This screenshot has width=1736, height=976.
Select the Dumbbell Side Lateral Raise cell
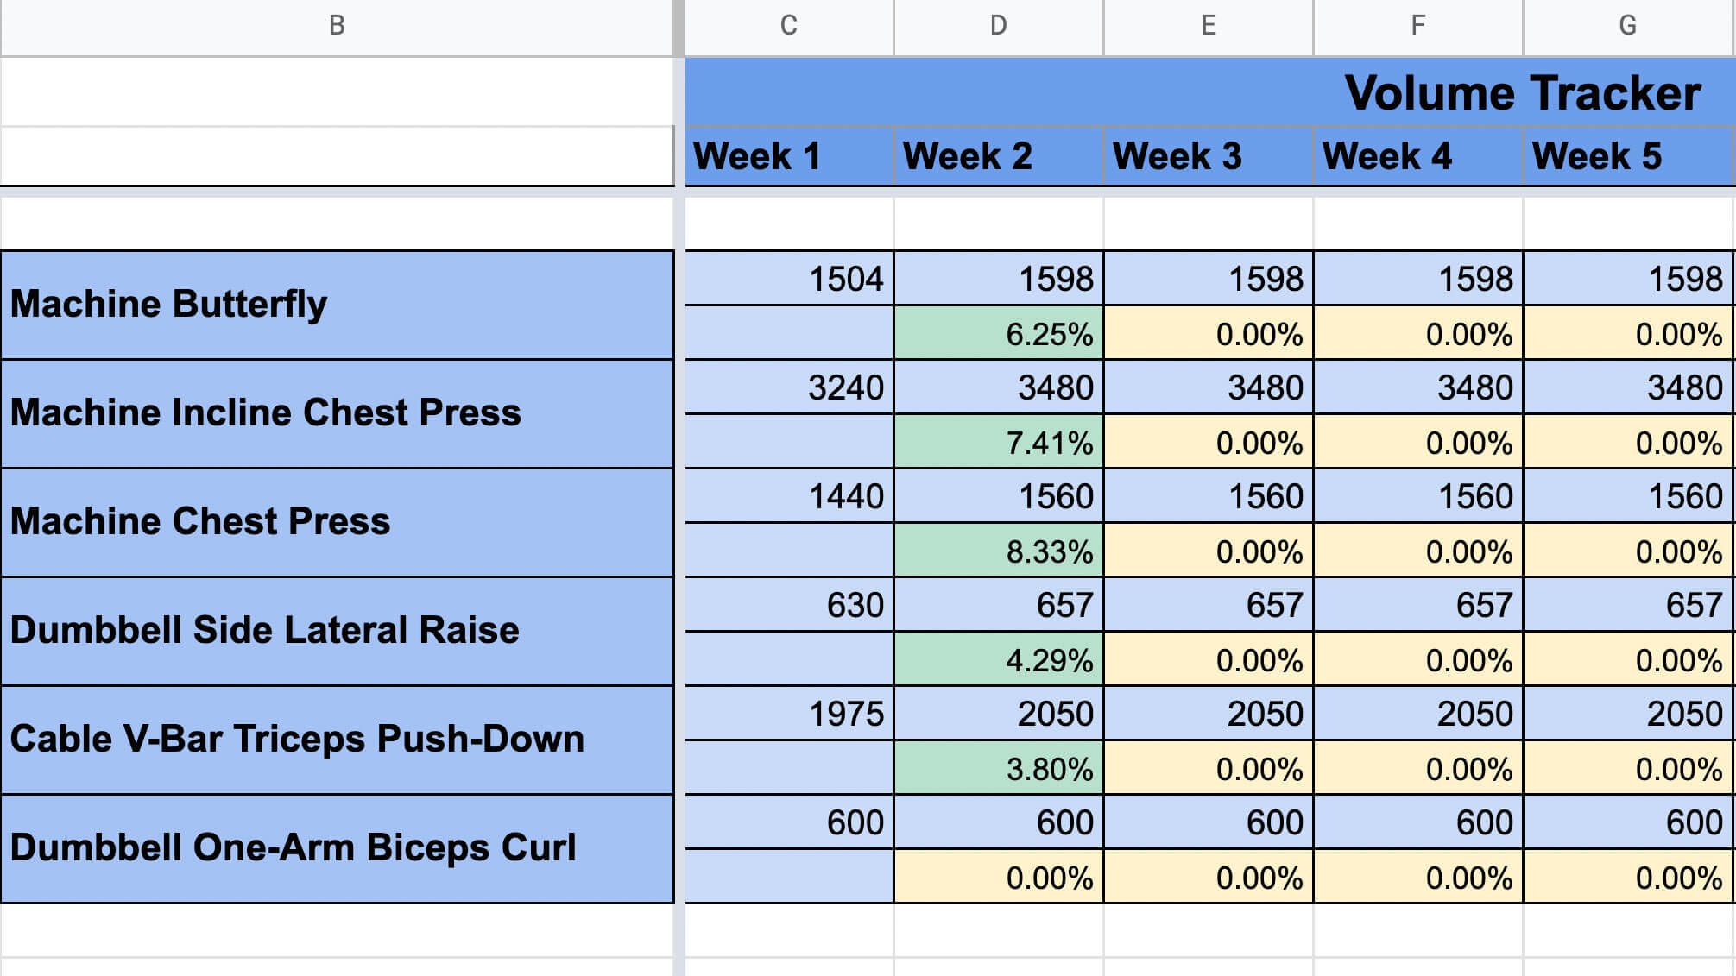coord(337,631)
